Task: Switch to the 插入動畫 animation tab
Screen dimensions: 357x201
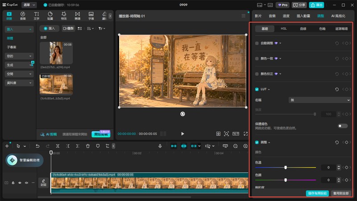Action: pos(303,16)
